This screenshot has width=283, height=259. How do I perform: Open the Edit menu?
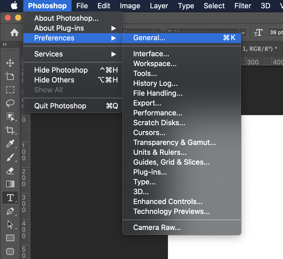104,6
